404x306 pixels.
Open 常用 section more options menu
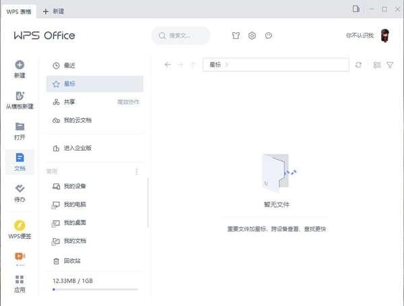137,171
